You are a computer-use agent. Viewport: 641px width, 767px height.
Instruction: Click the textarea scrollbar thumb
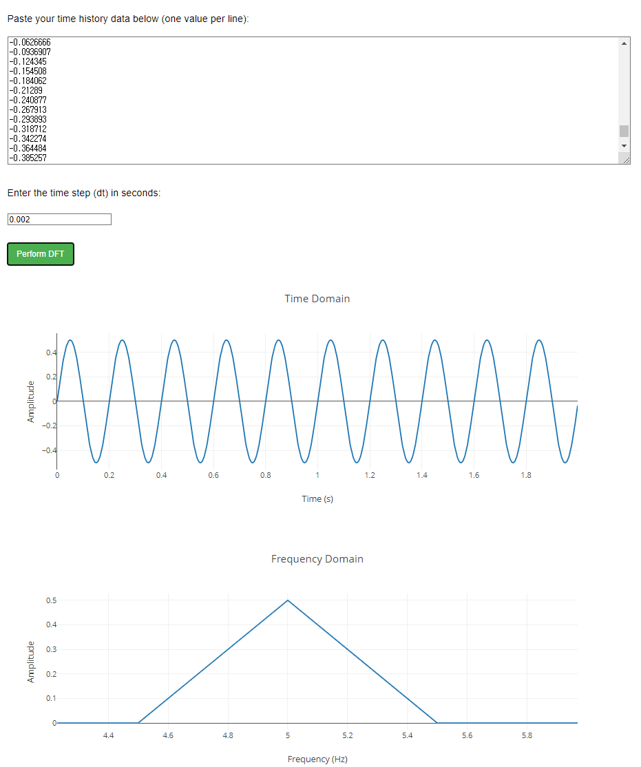click(624, 130)
